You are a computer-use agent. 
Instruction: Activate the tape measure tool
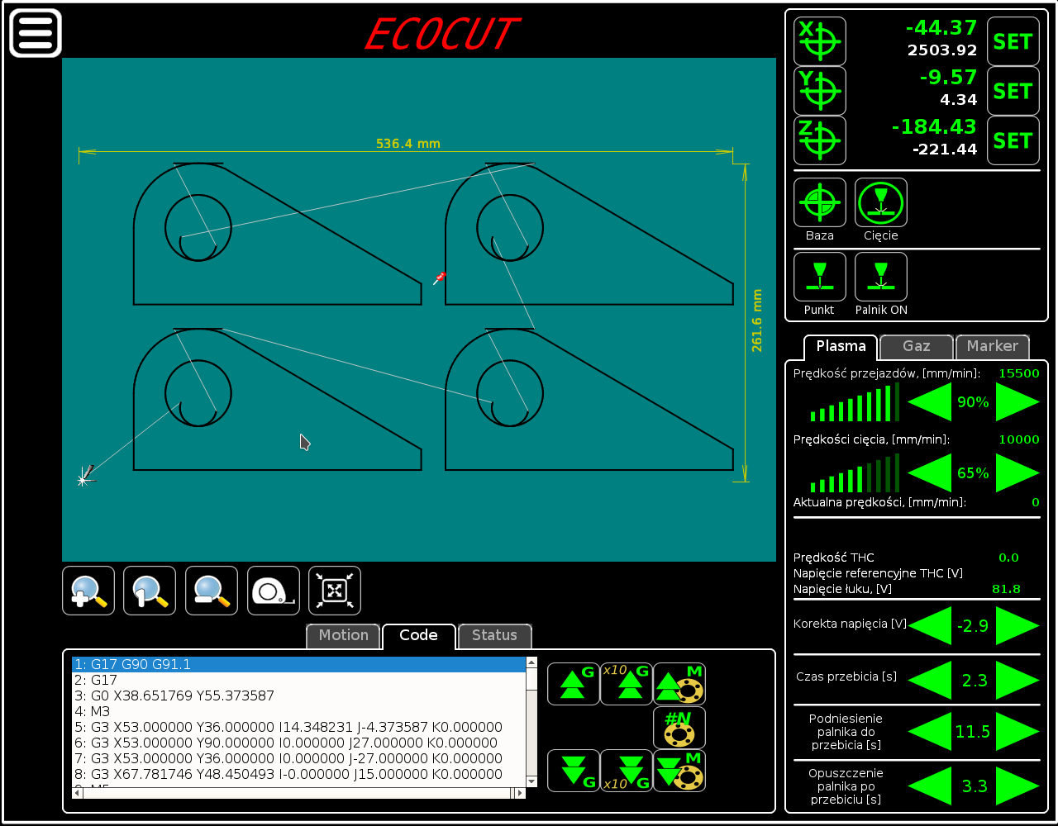pos(274,591)
